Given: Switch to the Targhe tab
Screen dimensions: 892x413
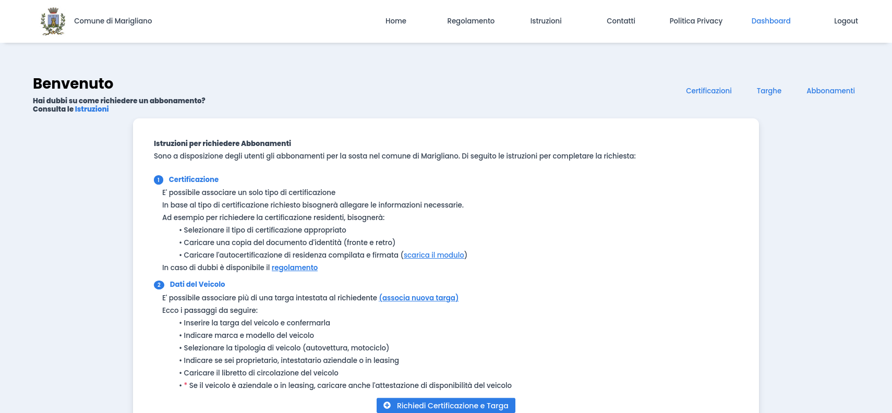Looking at the screenshot, I should click(769, 91).
